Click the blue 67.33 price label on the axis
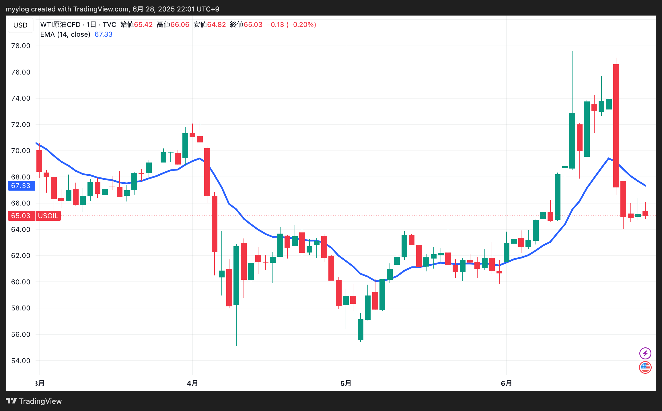Screen dimensions: 662x411 21,186
